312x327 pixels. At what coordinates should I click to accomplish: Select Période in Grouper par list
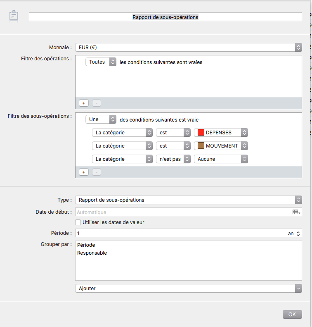(x=86, y=245)
